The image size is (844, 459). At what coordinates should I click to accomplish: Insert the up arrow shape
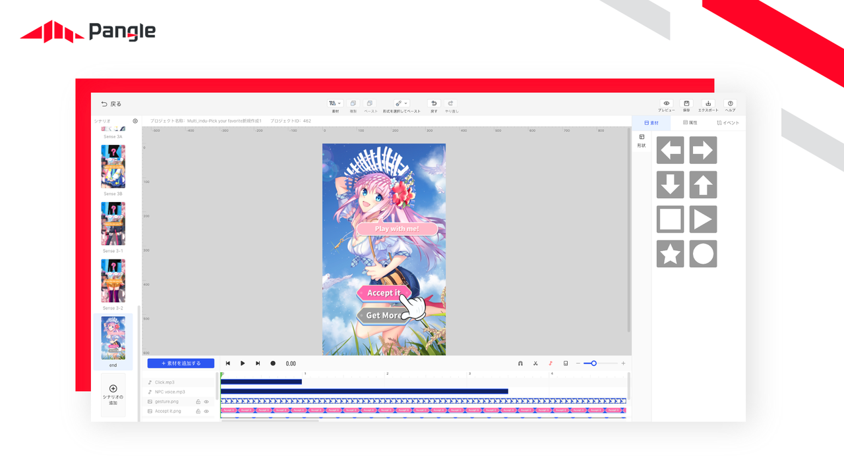pos(703,185)
